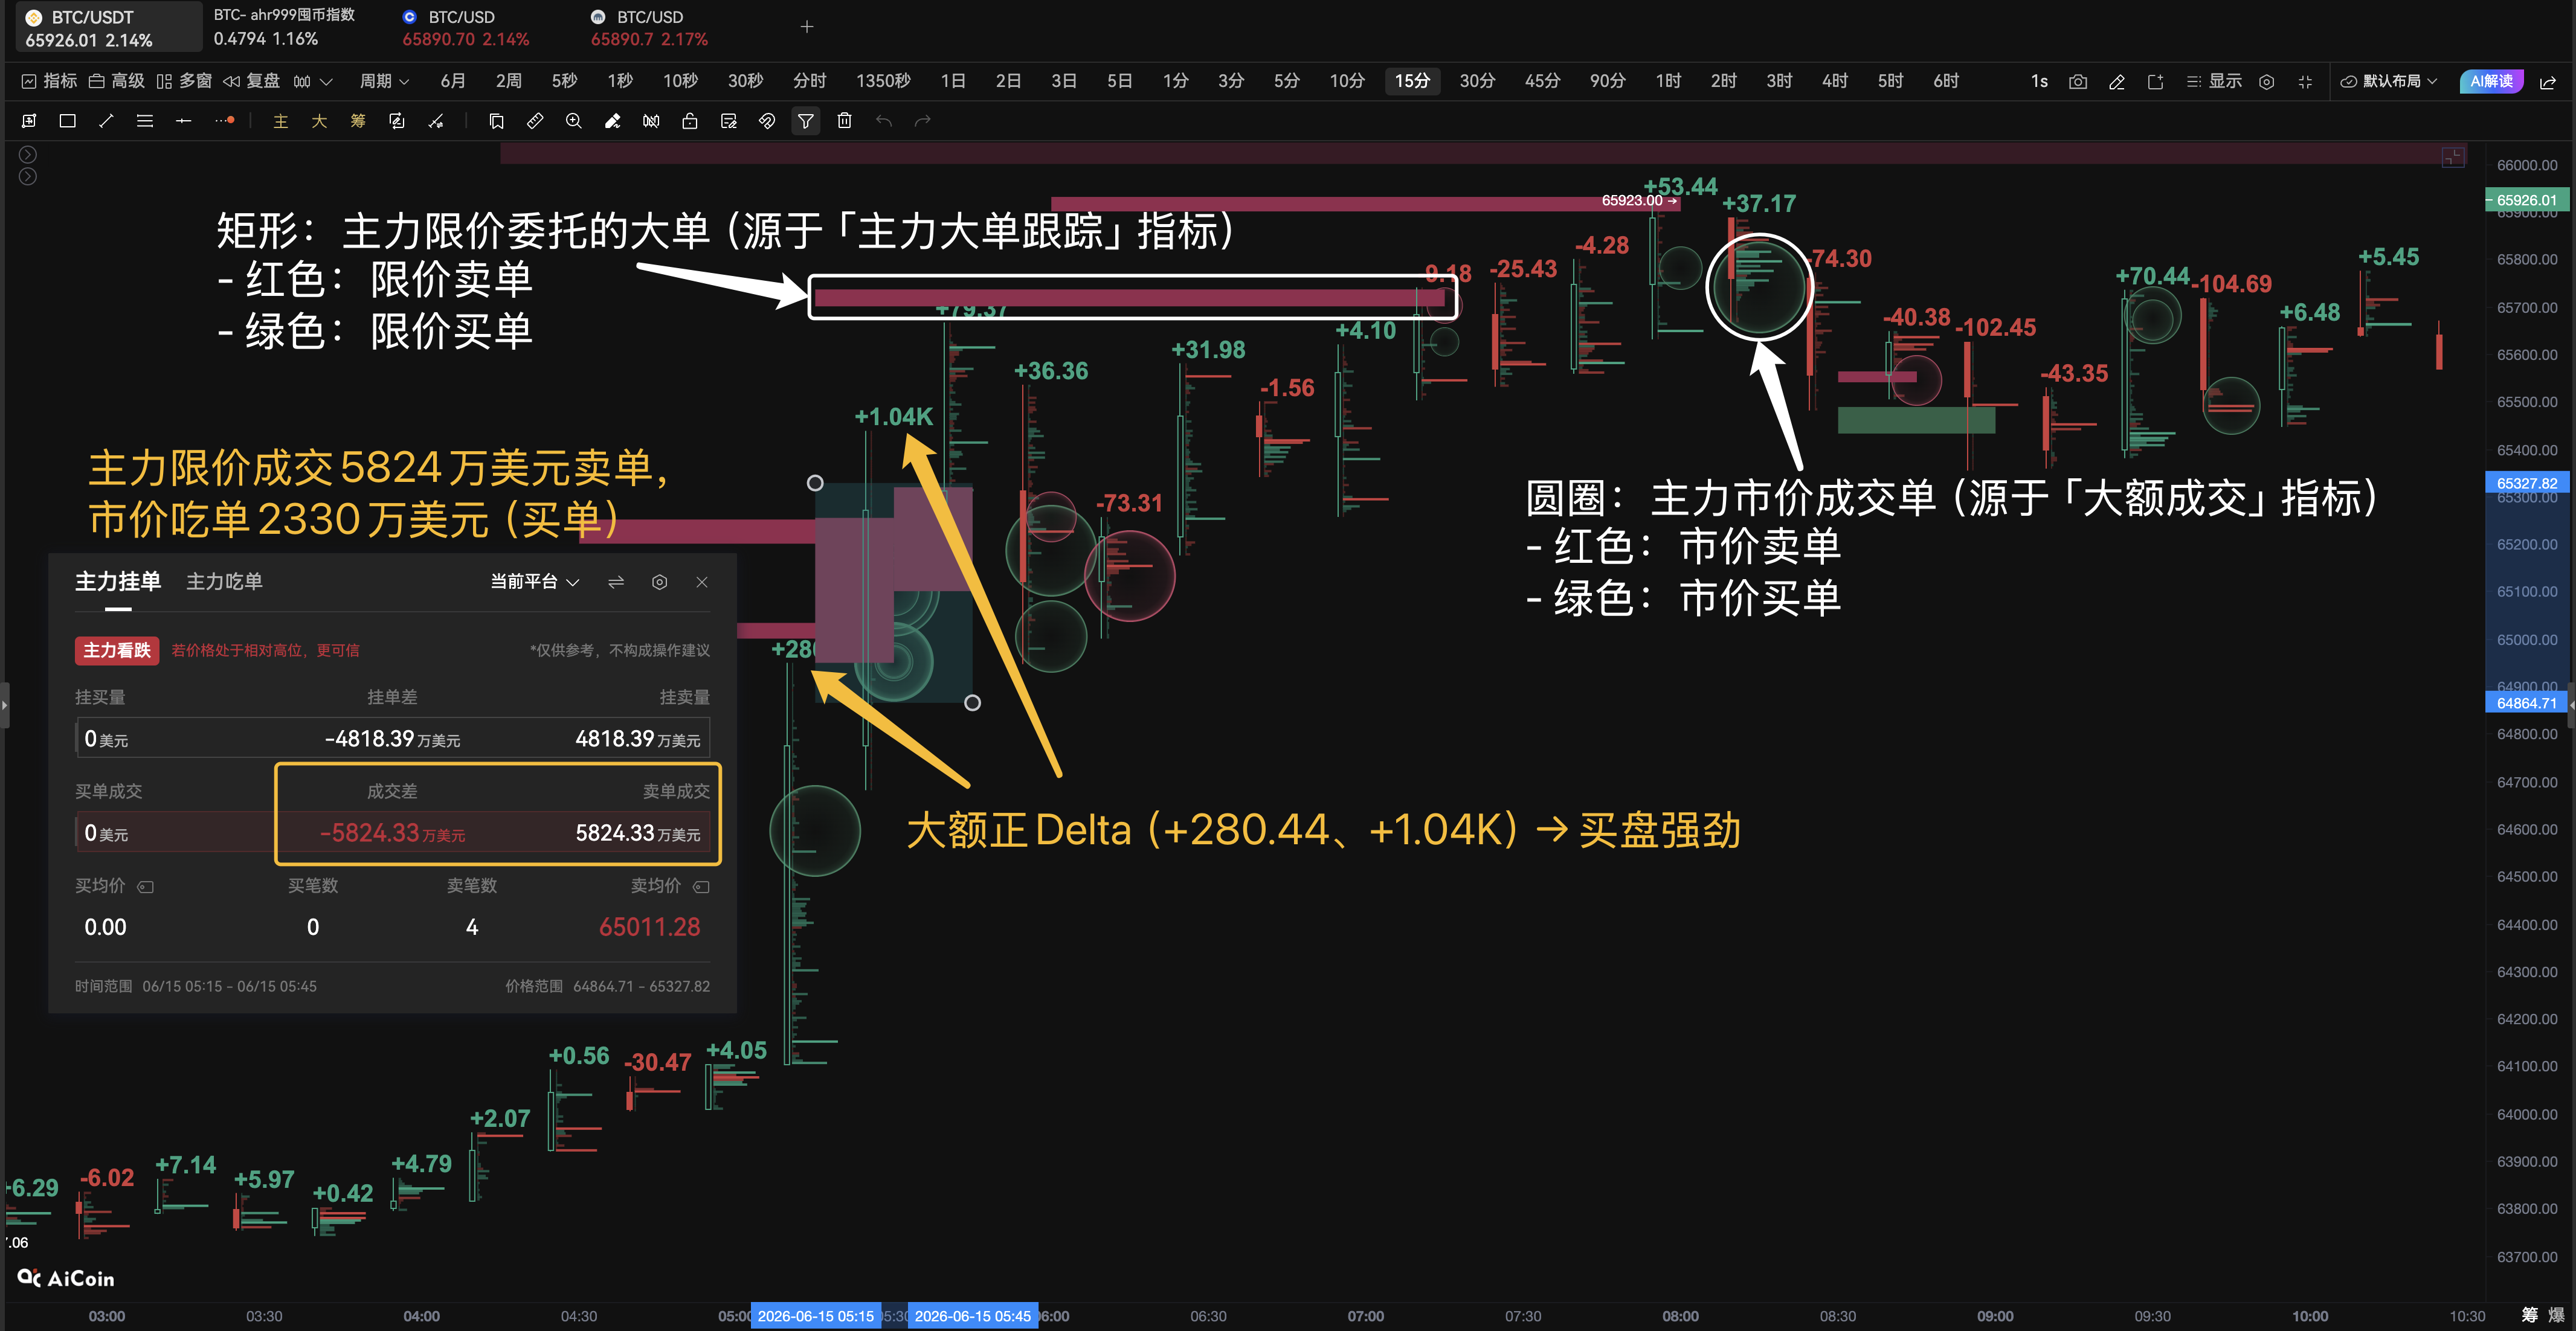Select the brush highlighter tool
The width and height of the screenshot is (2576, 1331).
tap(612, 121)
